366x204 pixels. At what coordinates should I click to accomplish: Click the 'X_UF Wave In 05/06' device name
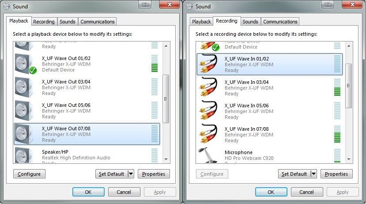tap(247, 106)
